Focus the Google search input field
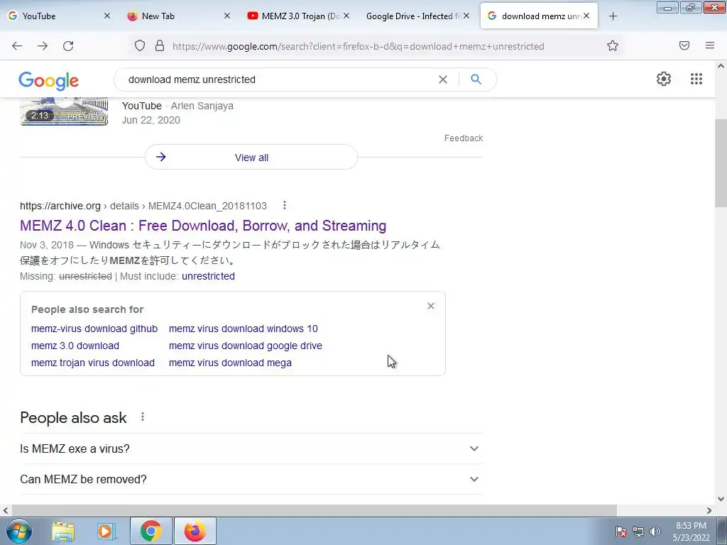The image size is (727, 545). [278, 79]
